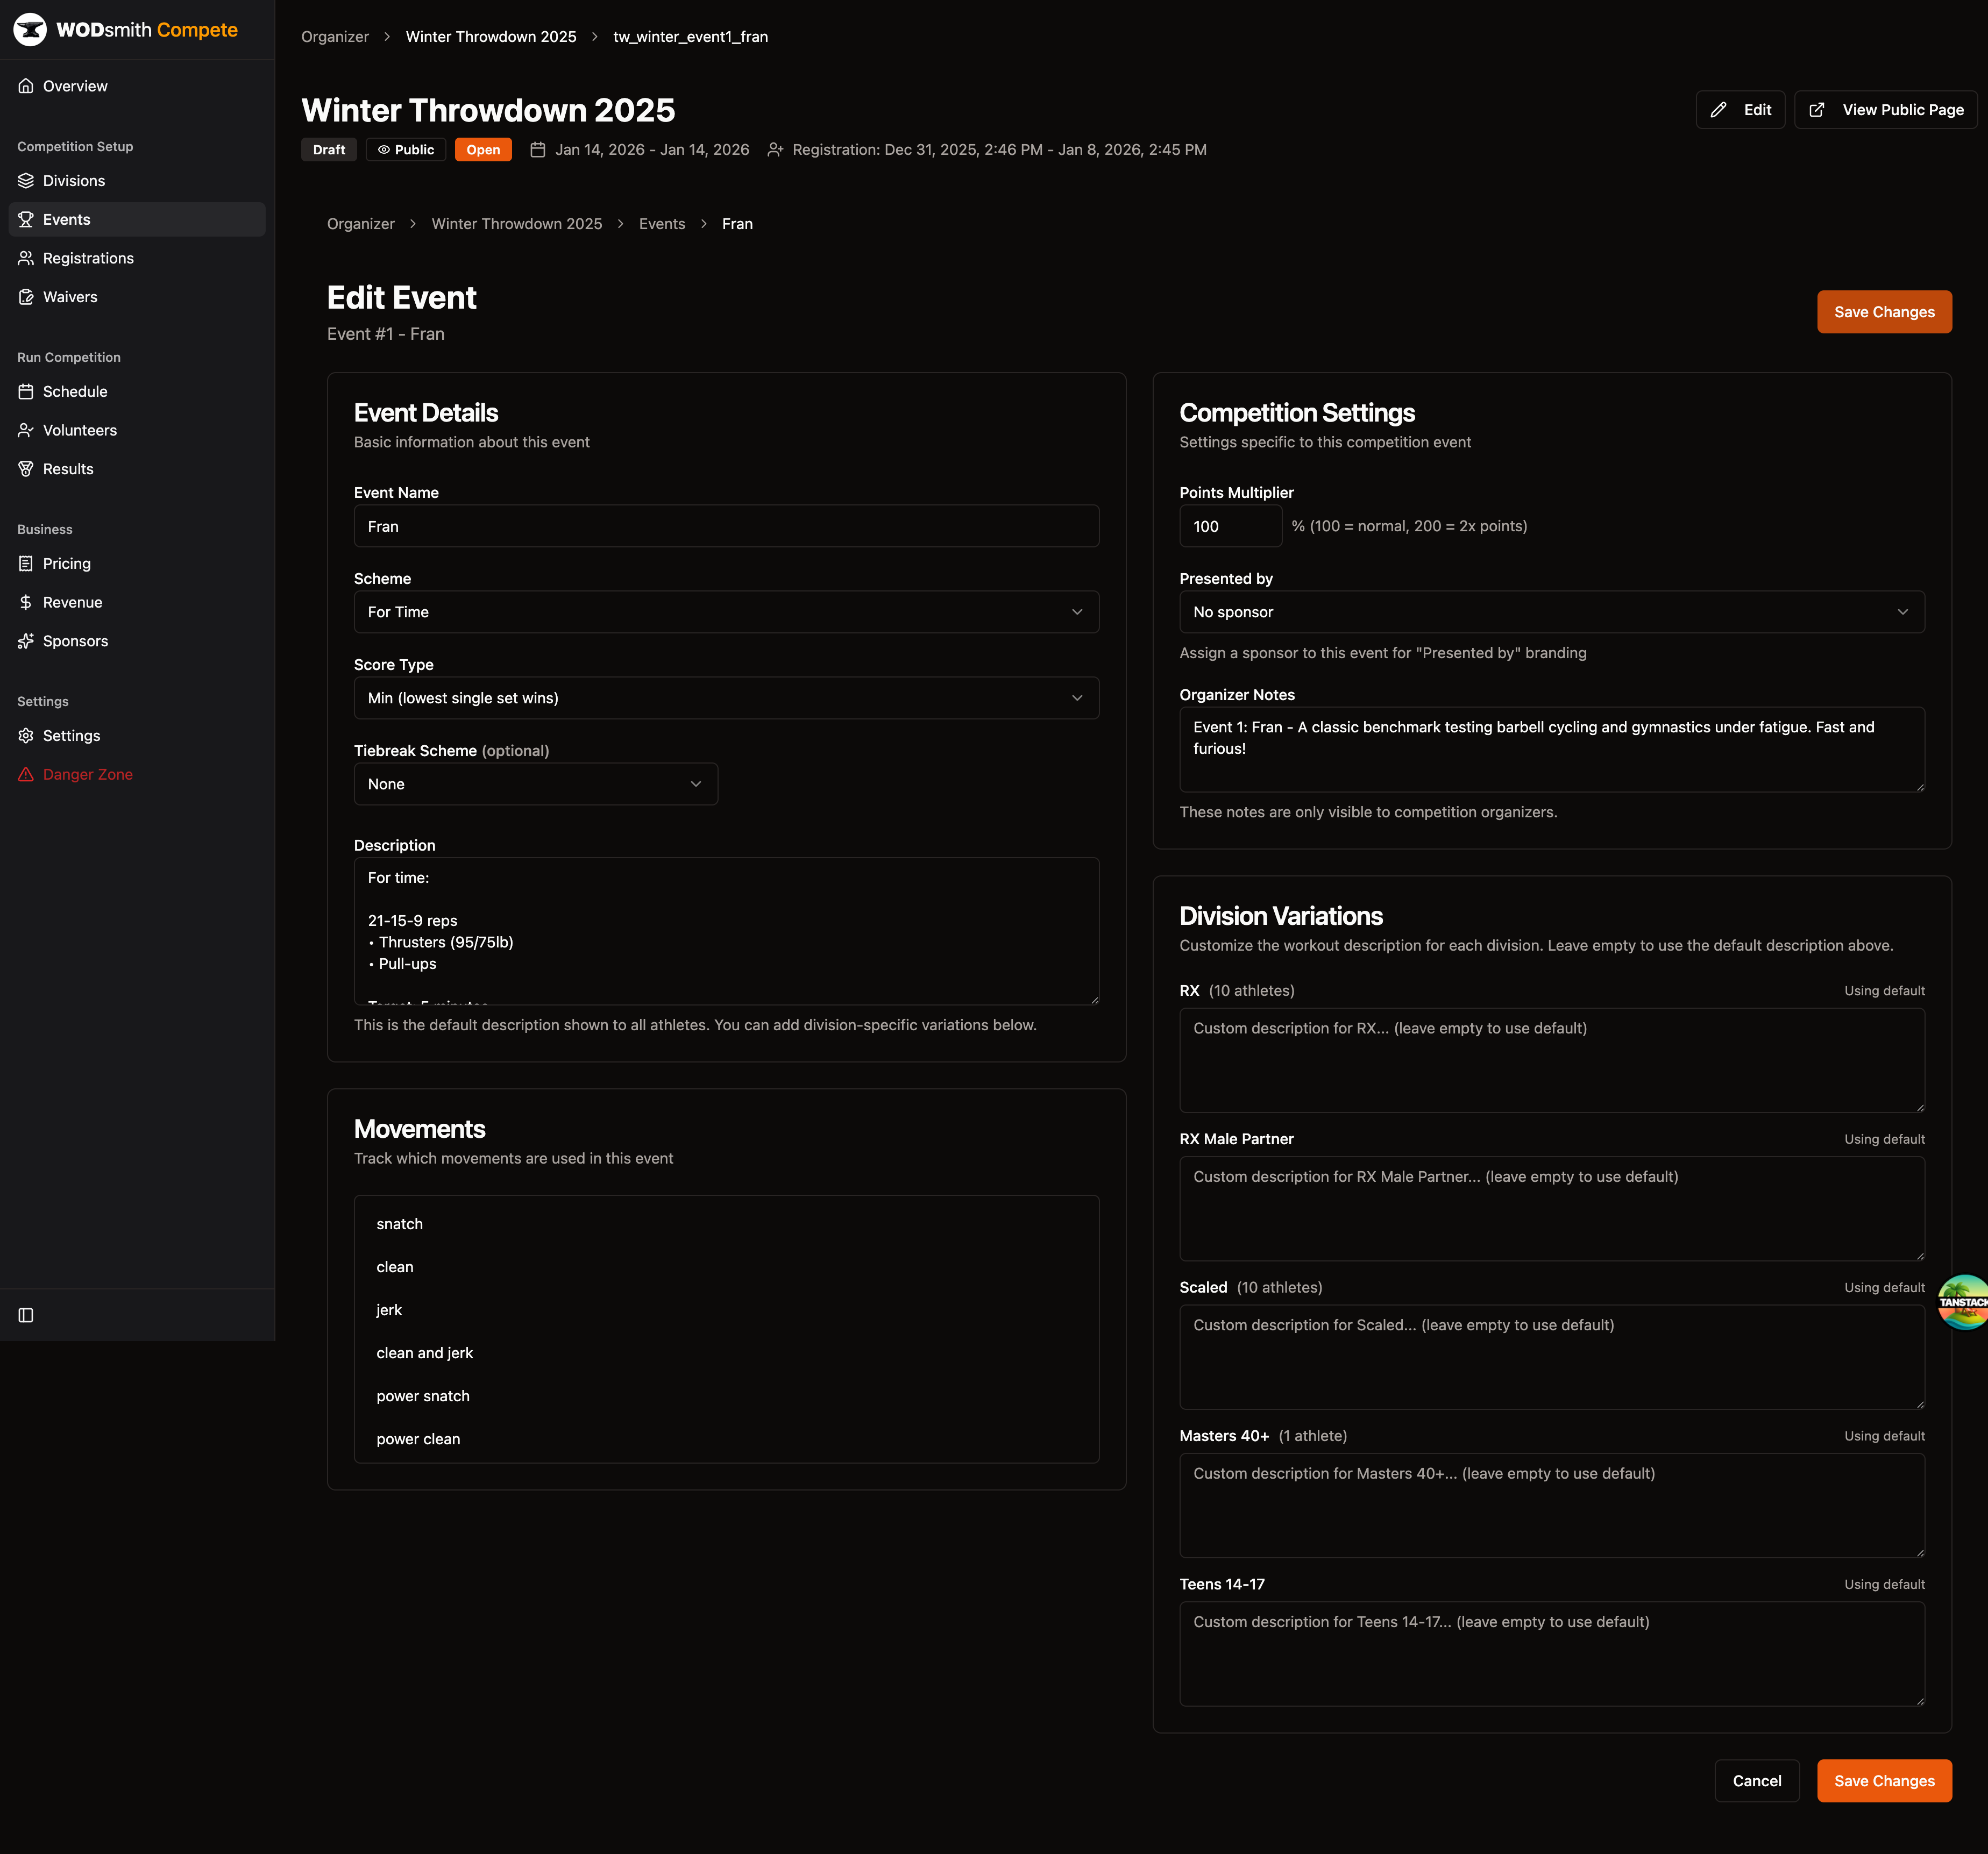Viewport: 1988px width, 1854px height.
Task: Click the external link icon on View Public Page
Action: (1817, 110)
